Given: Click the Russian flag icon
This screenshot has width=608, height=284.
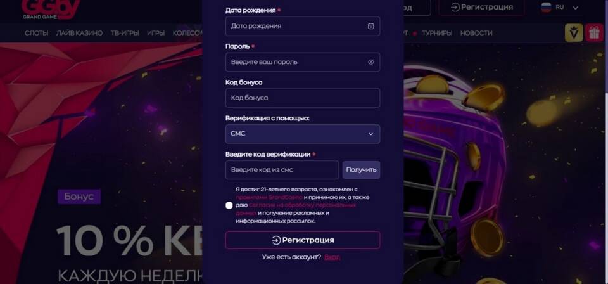Looking at the screenshot, I should [546, 8].
